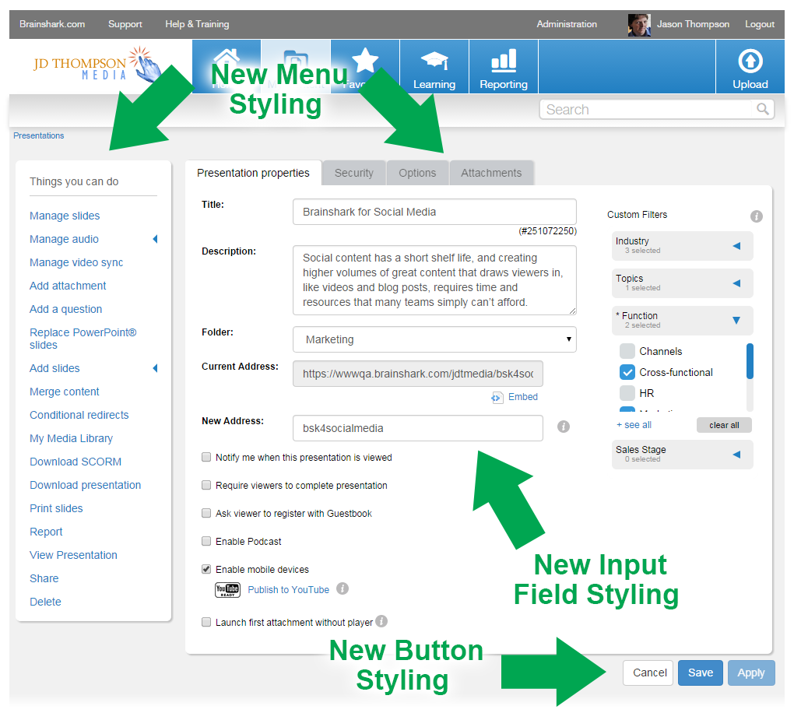
Task: Click the + see all link
Action: pyautogui.click(x=634, y=425)
